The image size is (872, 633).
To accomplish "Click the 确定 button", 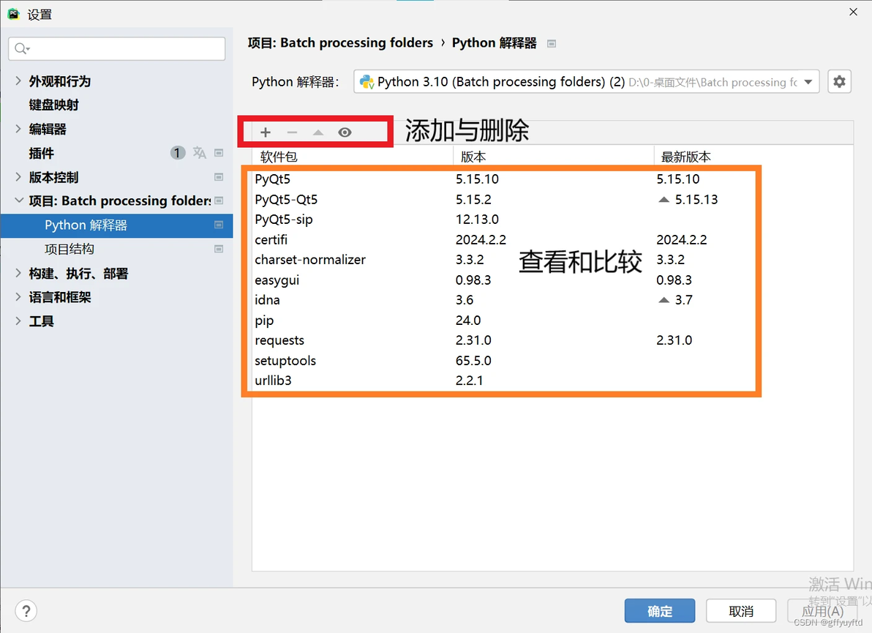I will click(x=660, y=611).
